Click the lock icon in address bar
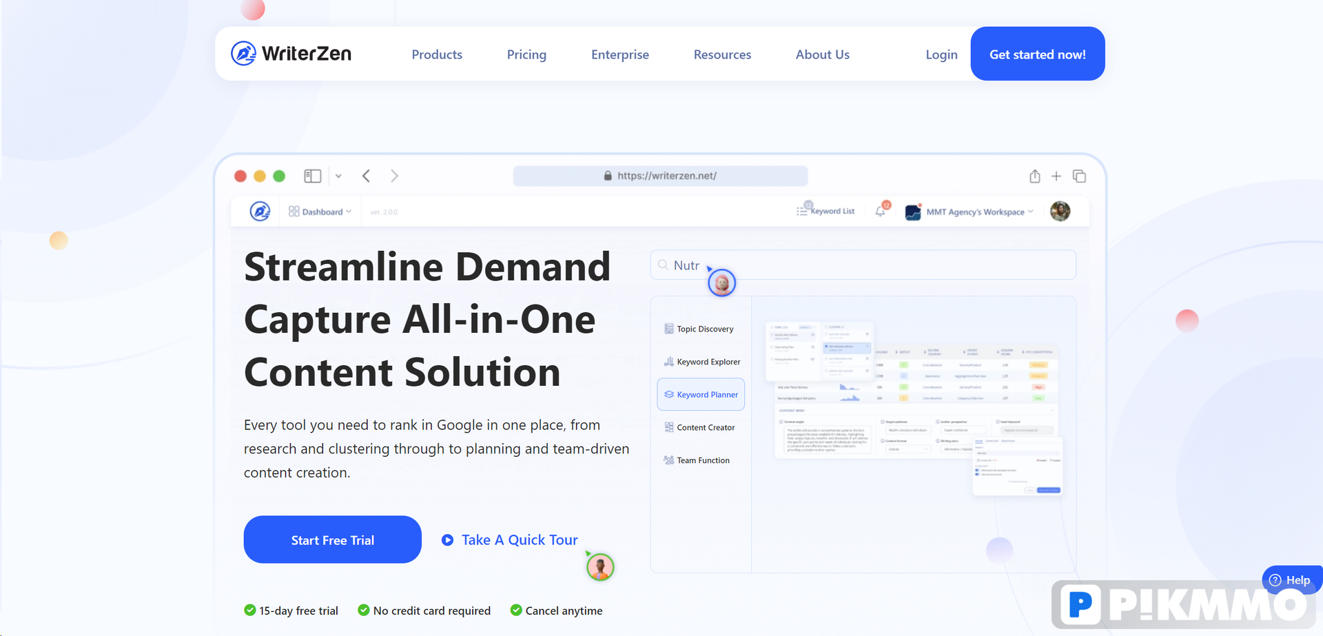Image resolution: width=1323 pixels, height=636 pixels. [x=608, y=176]
